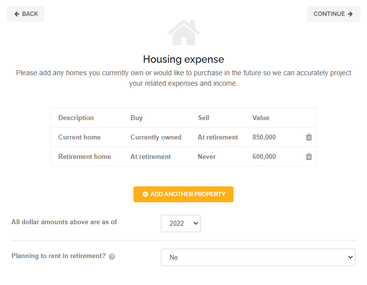Click the Value column header
Screen dimensions: 367x285
pyautogui.click(x=260, y=118)
